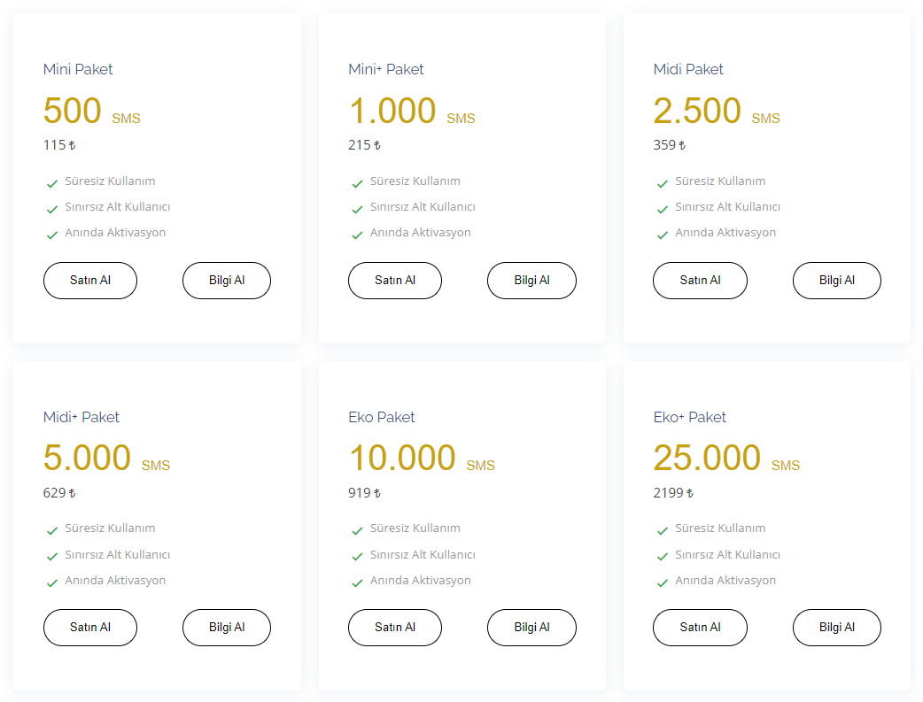Image resolution: width=923 pixels, height=702 pixels.
Task: Click the Eko Paket title
Action: 382,417
